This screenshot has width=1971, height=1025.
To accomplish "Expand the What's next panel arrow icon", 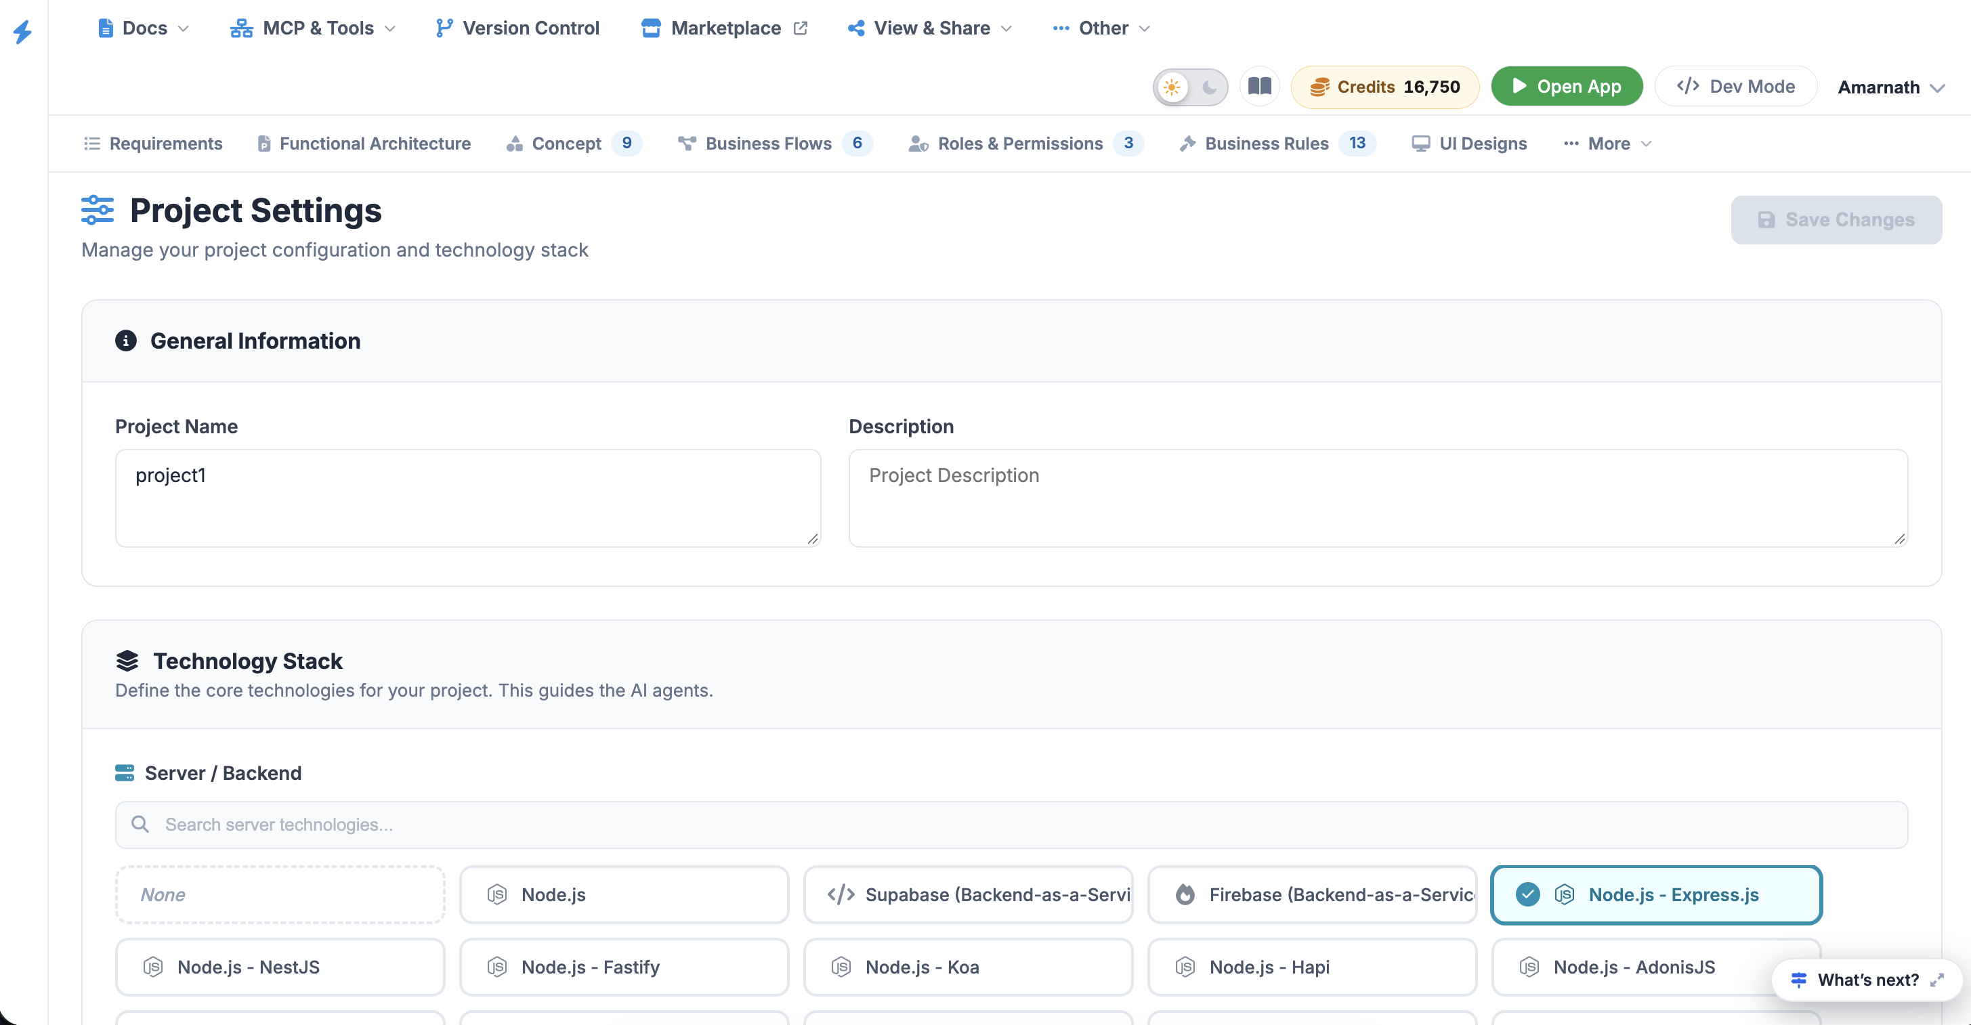I will click(1936, 980).
